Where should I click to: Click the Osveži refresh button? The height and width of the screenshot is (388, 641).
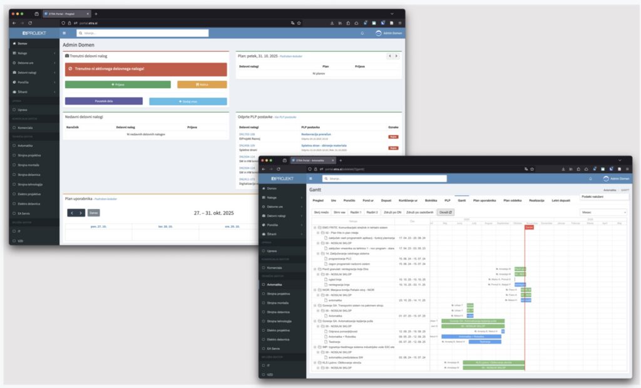tap(445, 212)
